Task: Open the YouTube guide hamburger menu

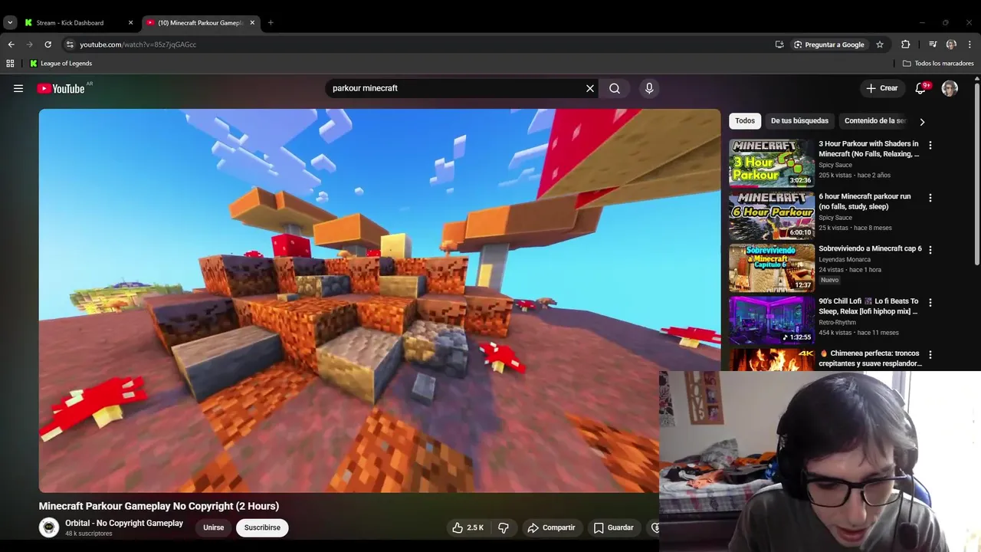Action: pos(18,88)
